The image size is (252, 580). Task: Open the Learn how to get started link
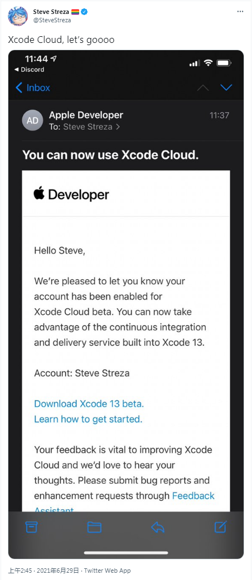click(x=88, y=419)
